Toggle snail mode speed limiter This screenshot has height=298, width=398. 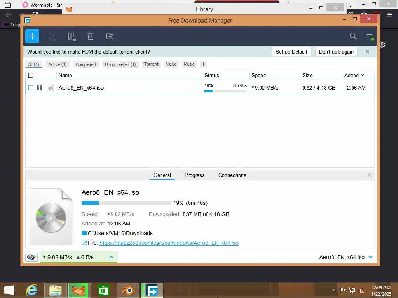coord(31,257)
